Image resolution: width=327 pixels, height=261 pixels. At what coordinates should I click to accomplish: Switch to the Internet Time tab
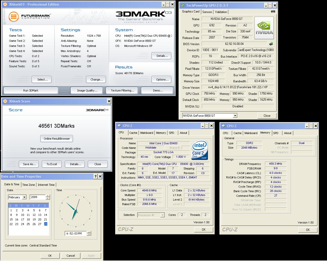[x=46, y=185]
